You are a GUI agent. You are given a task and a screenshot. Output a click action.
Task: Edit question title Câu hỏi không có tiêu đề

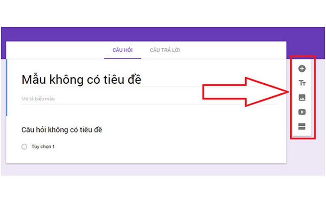tap(62, 130)
